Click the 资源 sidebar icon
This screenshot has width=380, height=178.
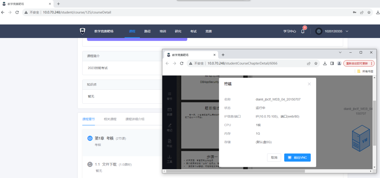(169, 112)
